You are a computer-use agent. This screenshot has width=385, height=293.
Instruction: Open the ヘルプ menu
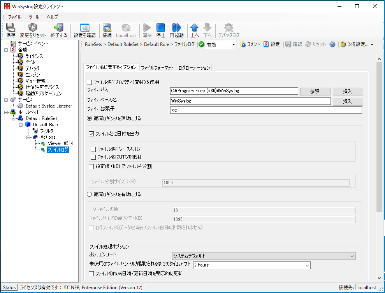(52, 17)
